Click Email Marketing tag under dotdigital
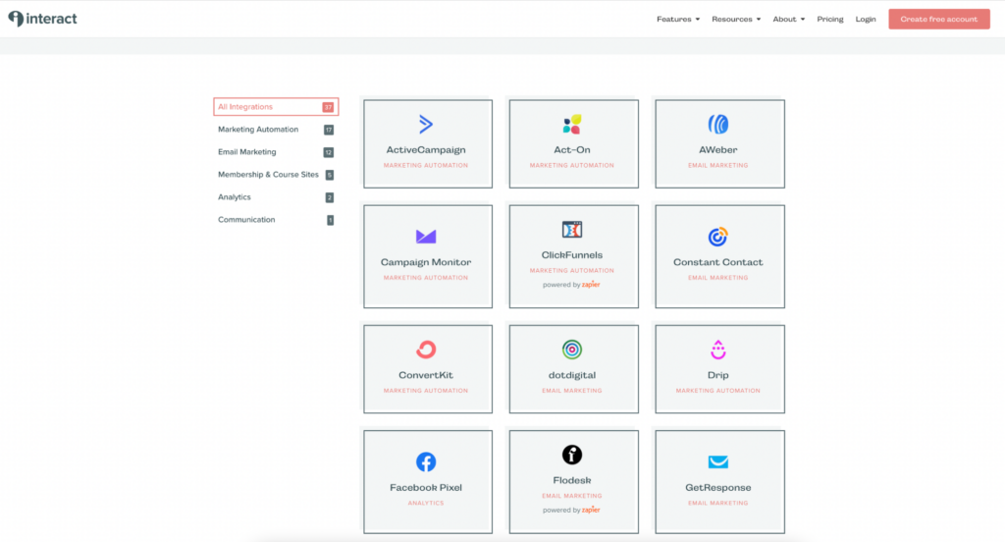The width and height of the screenshot is (1005, 542). tap(572, 391)
